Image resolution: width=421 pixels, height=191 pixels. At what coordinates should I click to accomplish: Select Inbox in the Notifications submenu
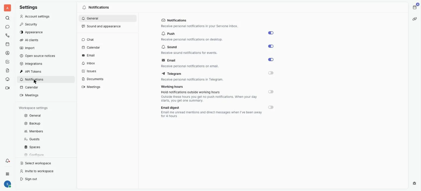coord(108,63)
